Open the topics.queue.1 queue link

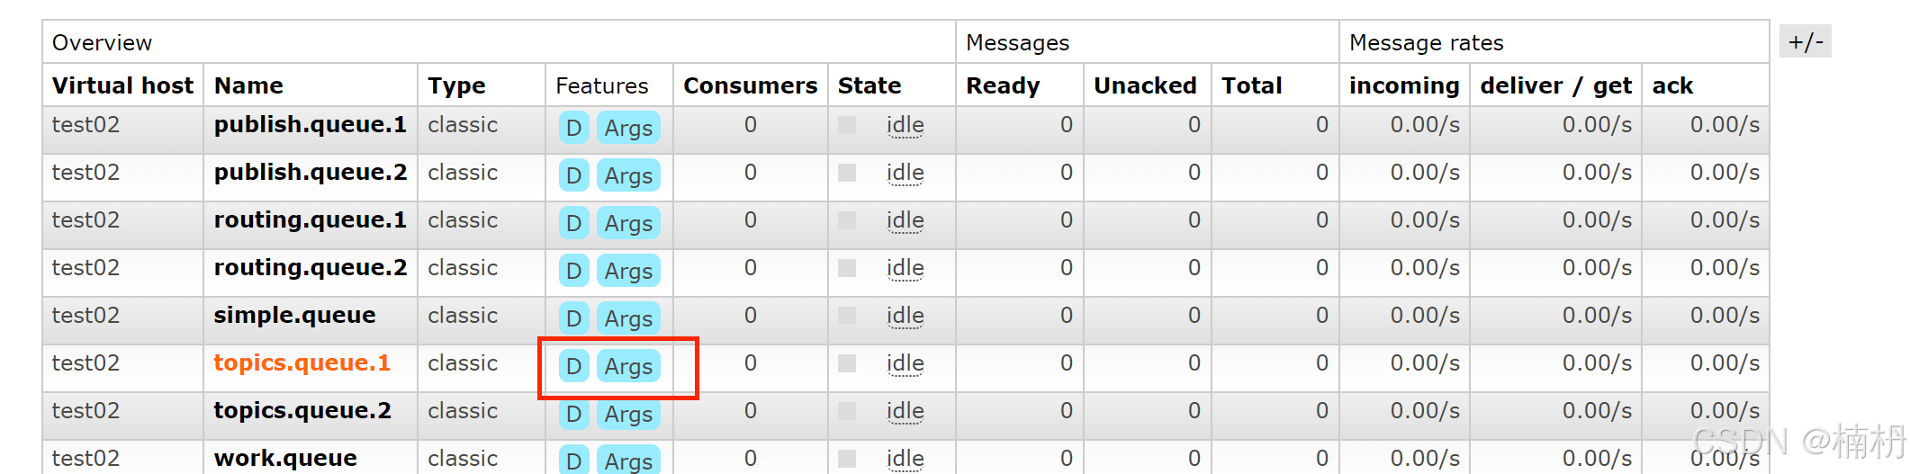pyautogui.click(x=302, y=362)
